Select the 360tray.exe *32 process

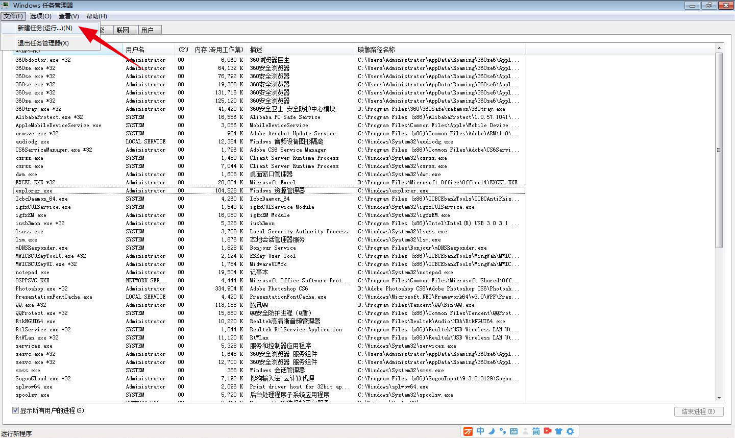(x=269, y=109)
